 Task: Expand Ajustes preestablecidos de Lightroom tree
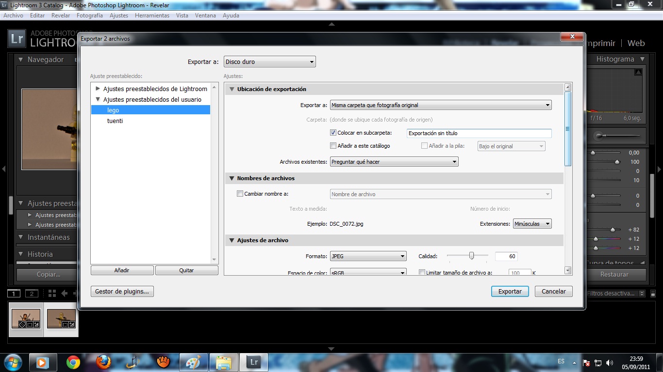(98, 89)
